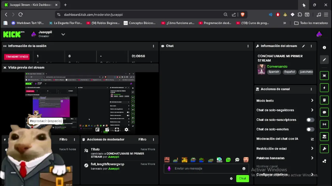Image resolution: width=332 pixels, height=186 pixels.
Task: Reload the page
Action: point(20,15)
